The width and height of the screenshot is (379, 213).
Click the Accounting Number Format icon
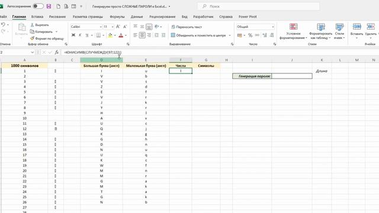[x=239, y=35]
